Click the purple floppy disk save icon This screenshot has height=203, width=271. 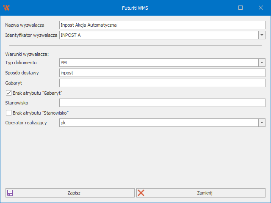pyautogui.click(x=10, y=193)
